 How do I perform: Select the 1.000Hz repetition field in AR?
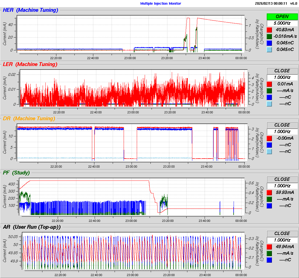click(282, 240)
